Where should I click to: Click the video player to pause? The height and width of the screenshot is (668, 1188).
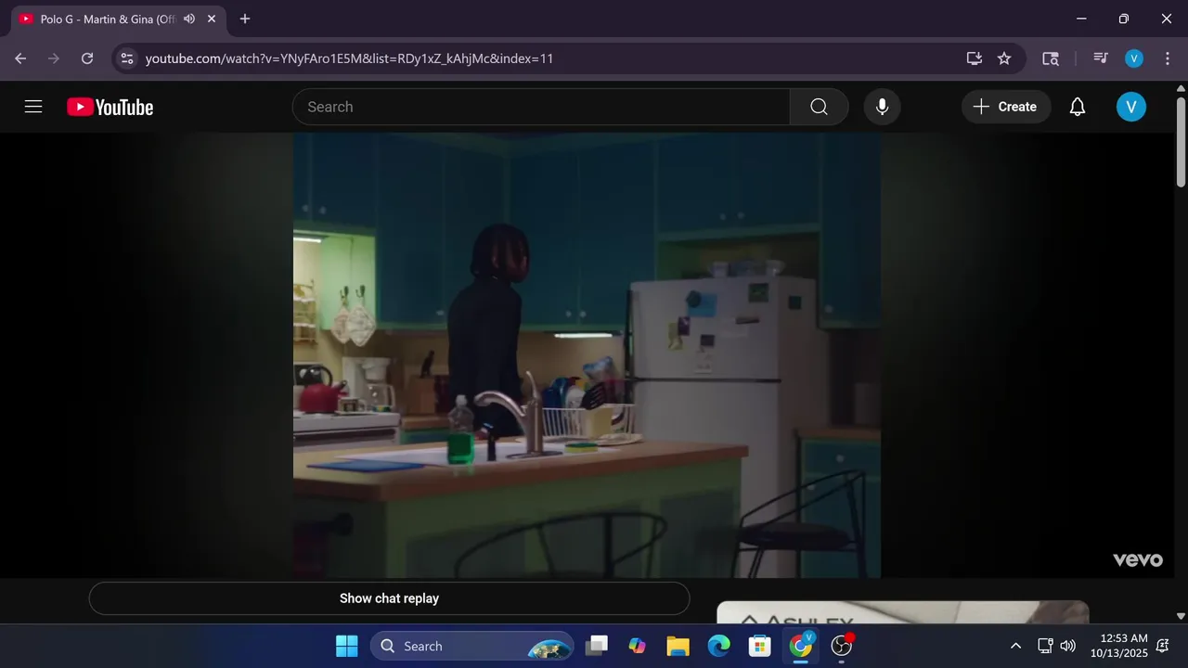[587, 354]
